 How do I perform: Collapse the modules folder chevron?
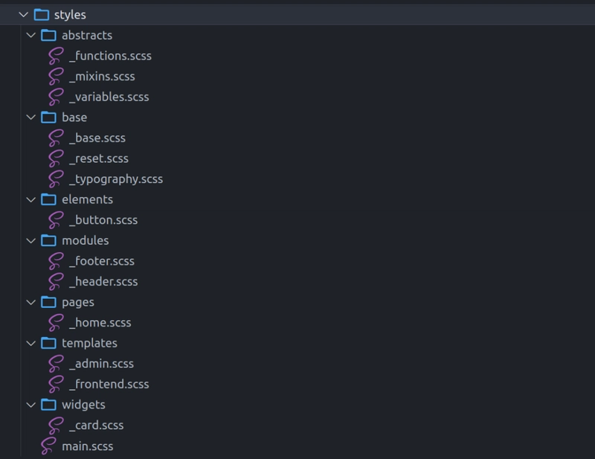click(31, 240)
